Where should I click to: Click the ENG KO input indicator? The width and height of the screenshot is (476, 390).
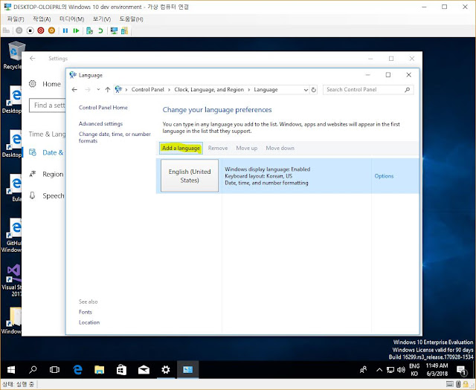414,370
